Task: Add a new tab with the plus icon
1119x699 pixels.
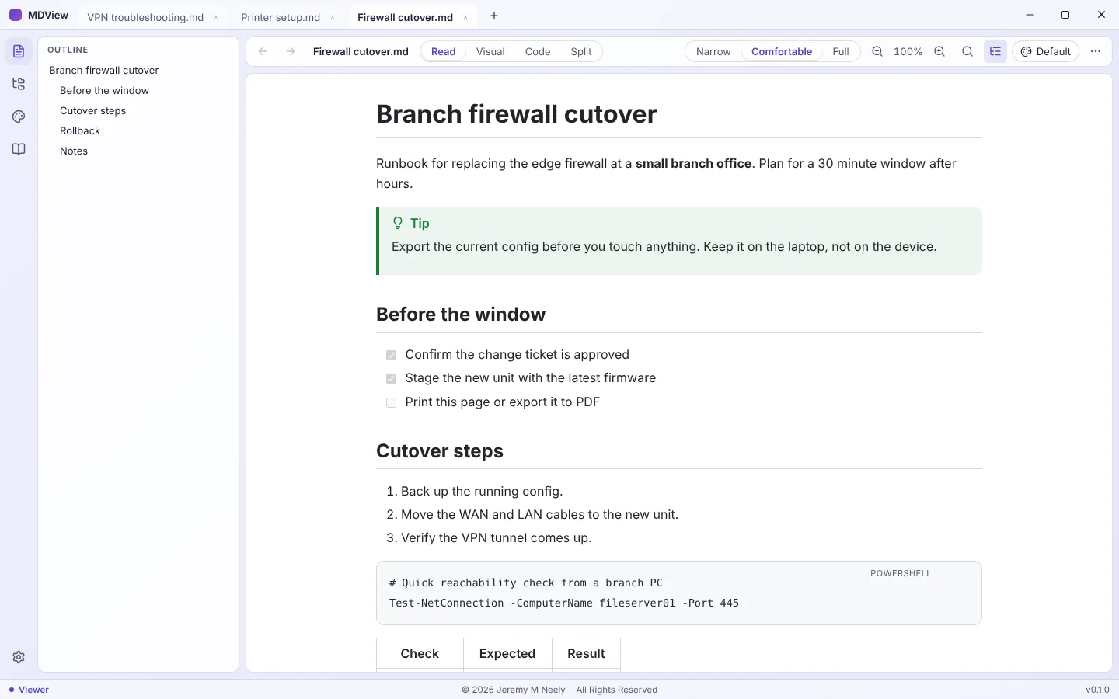Action: tap(494, 16)
